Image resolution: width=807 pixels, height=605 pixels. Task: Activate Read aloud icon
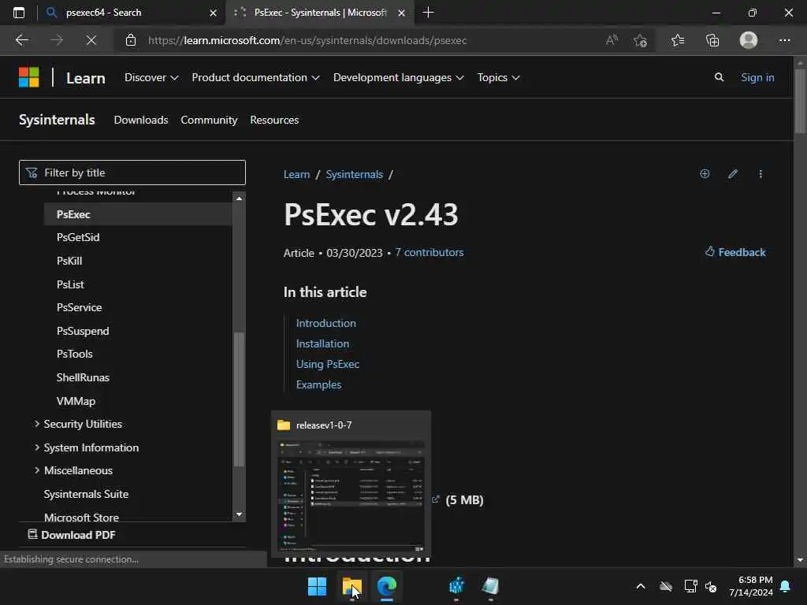[612, 40]
